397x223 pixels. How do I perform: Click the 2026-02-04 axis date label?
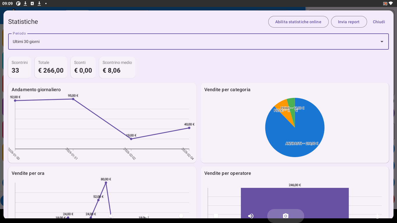coord(188,154)
